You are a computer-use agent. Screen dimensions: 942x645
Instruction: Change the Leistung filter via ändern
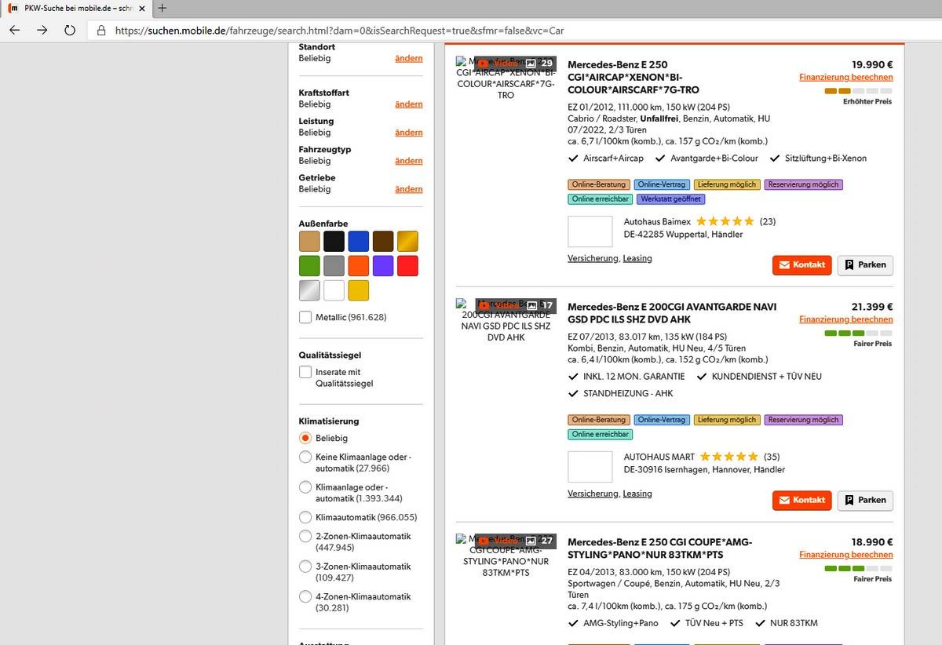click(x=409, y=132)
